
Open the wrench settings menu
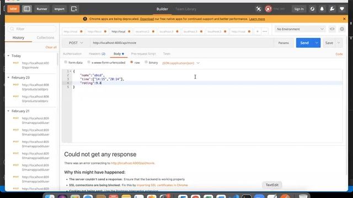click(332, 9)
